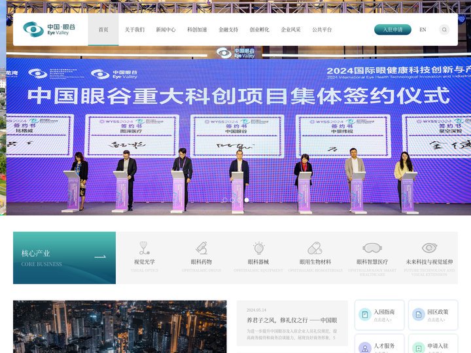This screenshot has width=471, height=353.
Task: Click the news date 2024.05.14
Action: pyautogui.click(x=256, y=310)
